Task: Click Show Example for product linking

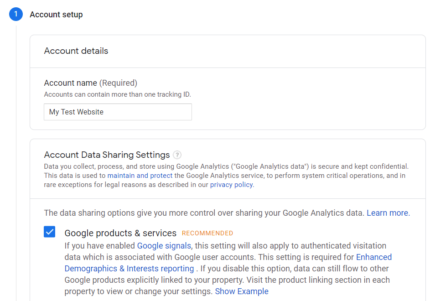Action: [241, 291]
